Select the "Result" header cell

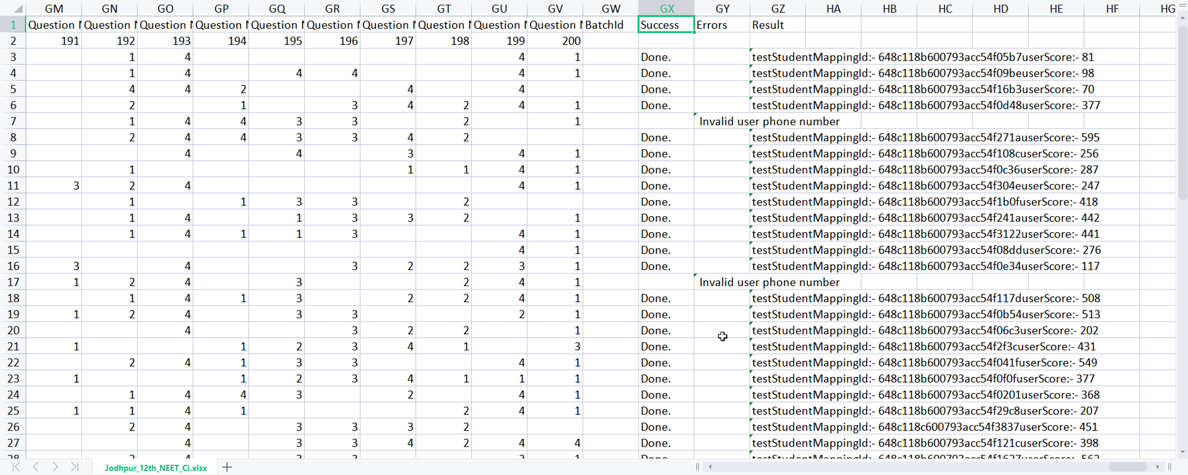click(778, 25)
